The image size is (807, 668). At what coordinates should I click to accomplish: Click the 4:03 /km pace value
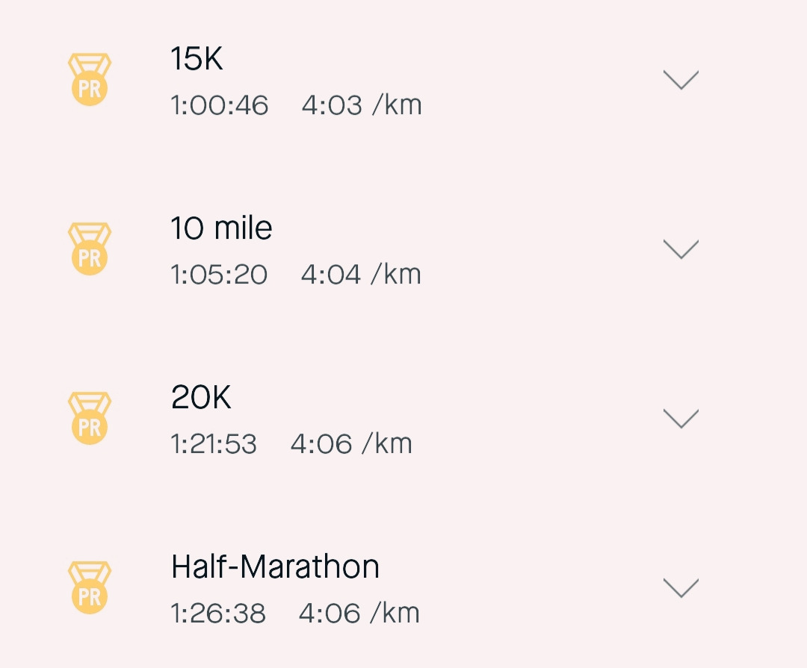click(362, 105)
